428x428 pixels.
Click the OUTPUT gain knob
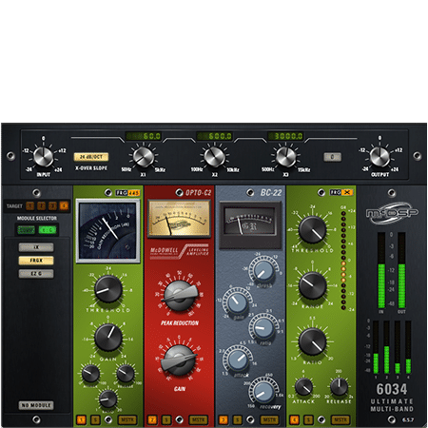(x=379, y=157)
